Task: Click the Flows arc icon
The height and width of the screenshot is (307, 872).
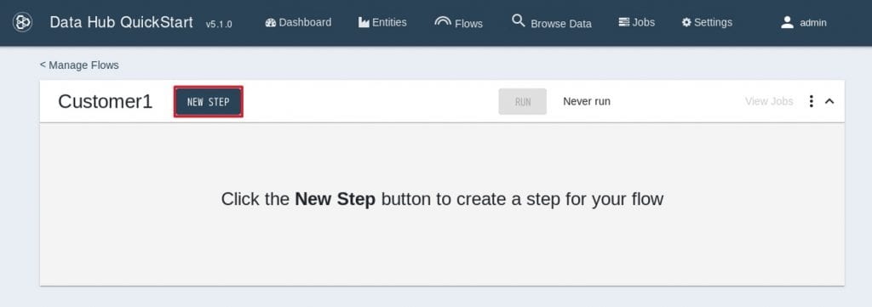Action: click(x=443, y=21)
